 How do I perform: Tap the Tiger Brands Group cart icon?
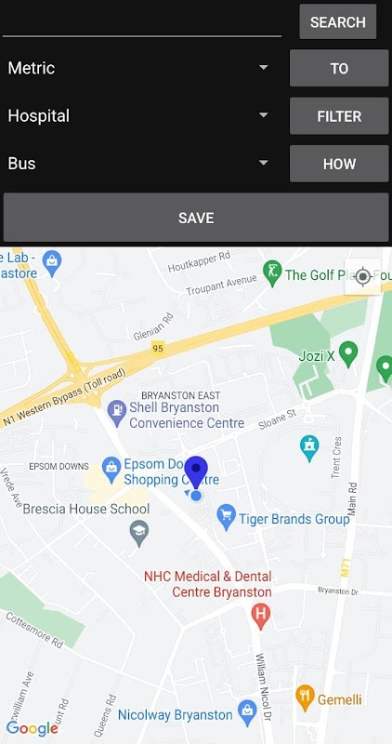pos(227,517)
